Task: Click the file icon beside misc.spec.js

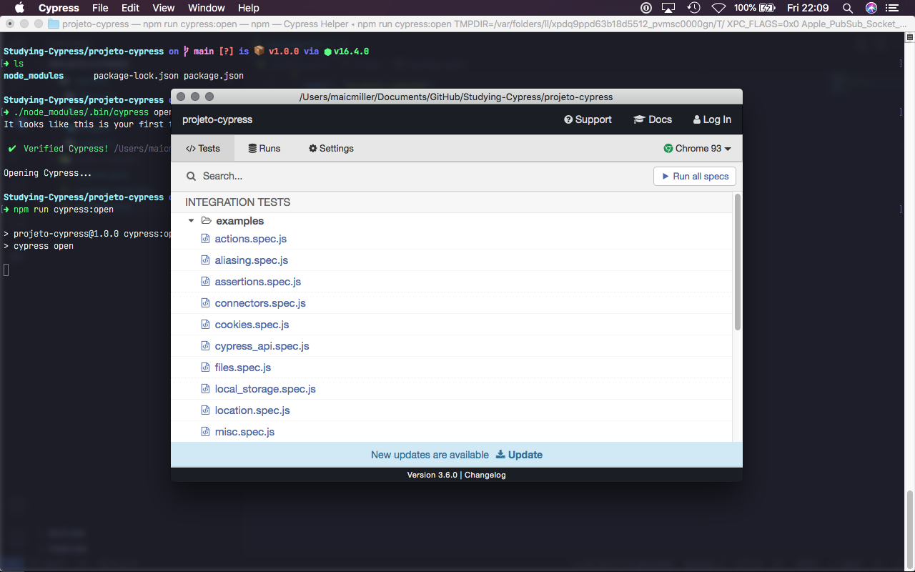Action: click(x=205, y=432)
